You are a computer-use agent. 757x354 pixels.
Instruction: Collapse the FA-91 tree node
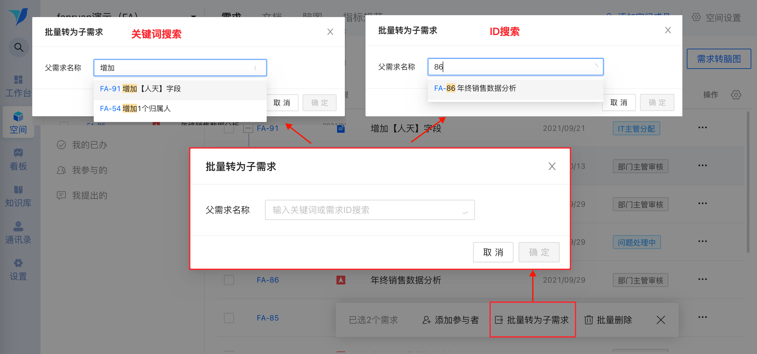coord(248,129)
